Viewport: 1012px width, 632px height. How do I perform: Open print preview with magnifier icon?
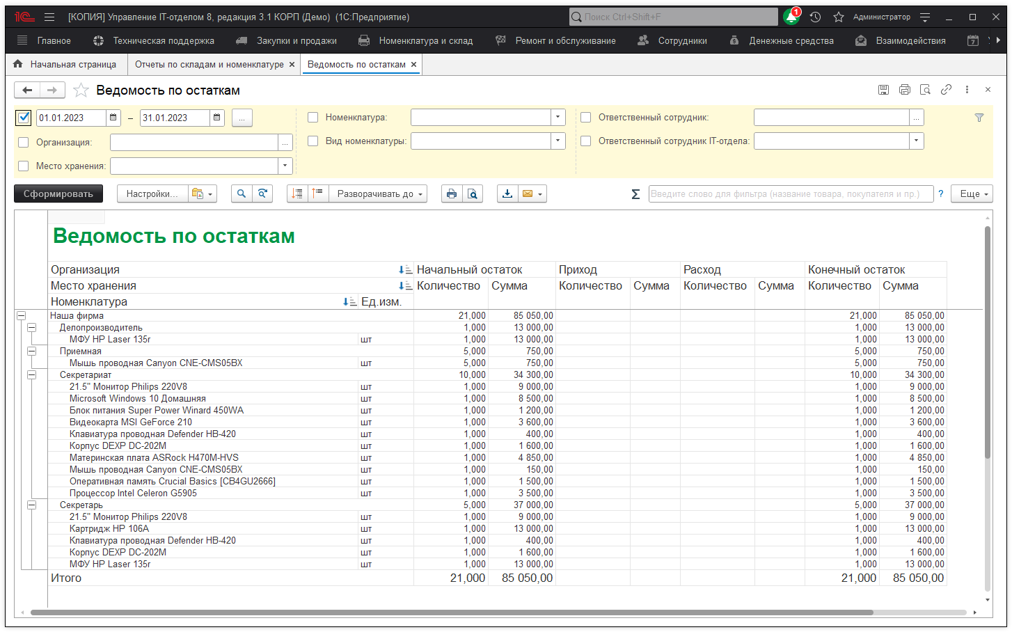click(x=473, y=194)
